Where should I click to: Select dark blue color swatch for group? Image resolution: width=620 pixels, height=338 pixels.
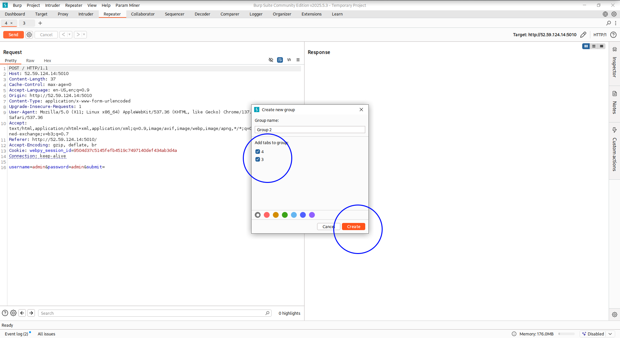pos(303,215)
